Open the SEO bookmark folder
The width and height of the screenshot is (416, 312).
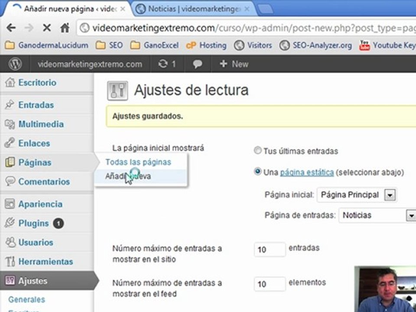tap(109, 45)
